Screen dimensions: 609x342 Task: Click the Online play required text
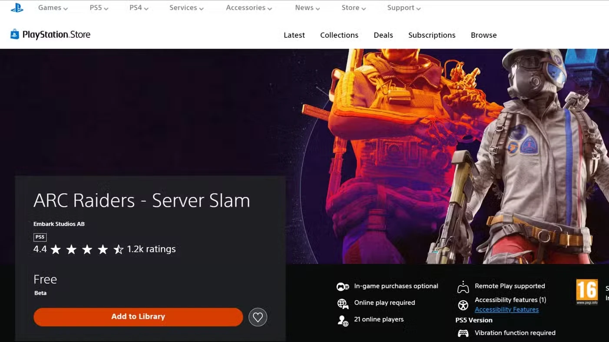coord(384,303)
